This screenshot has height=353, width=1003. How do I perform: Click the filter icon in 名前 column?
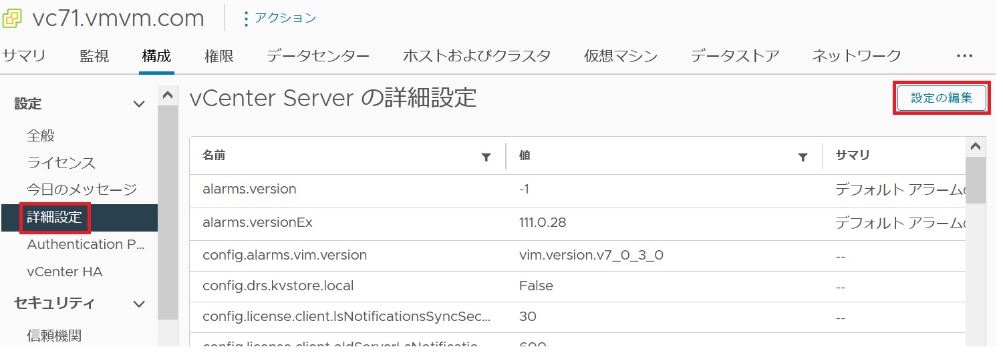click(x=486, y=157)
